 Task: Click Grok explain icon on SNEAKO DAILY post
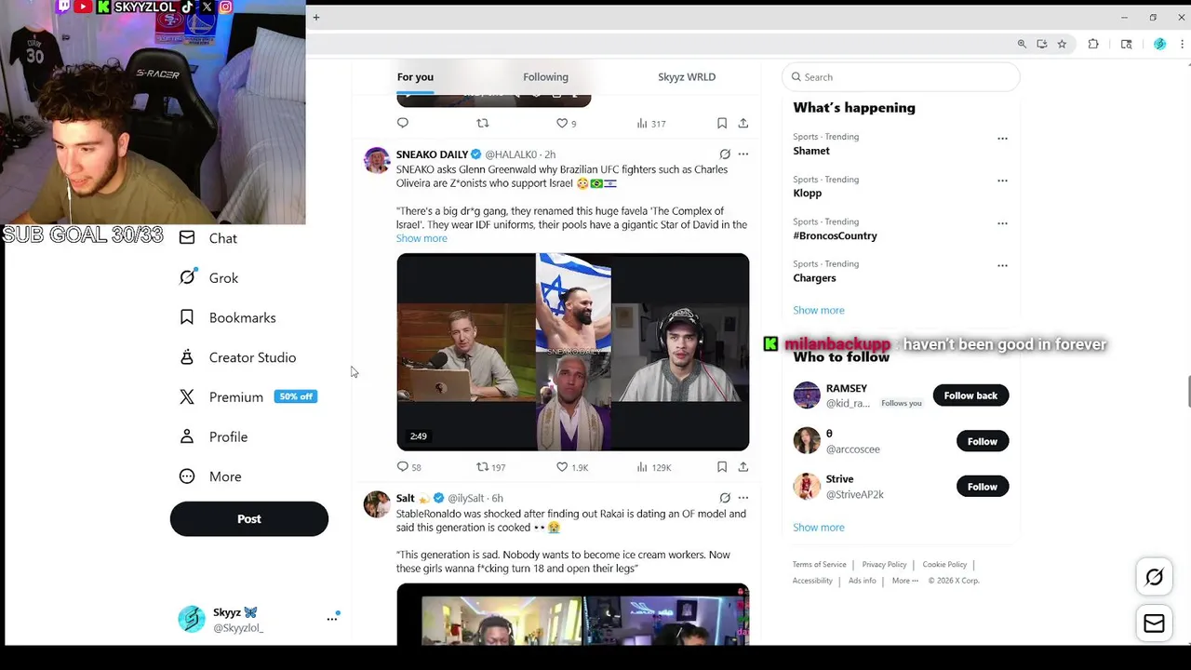725,154
